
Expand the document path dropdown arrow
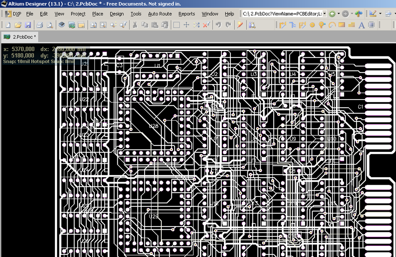click(x=325, y=14)
